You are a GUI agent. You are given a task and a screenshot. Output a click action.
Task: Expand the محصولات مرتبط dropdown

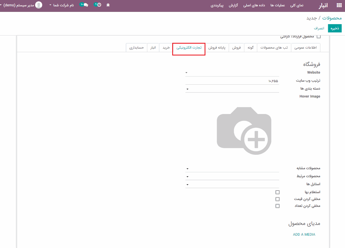(232, 176)
